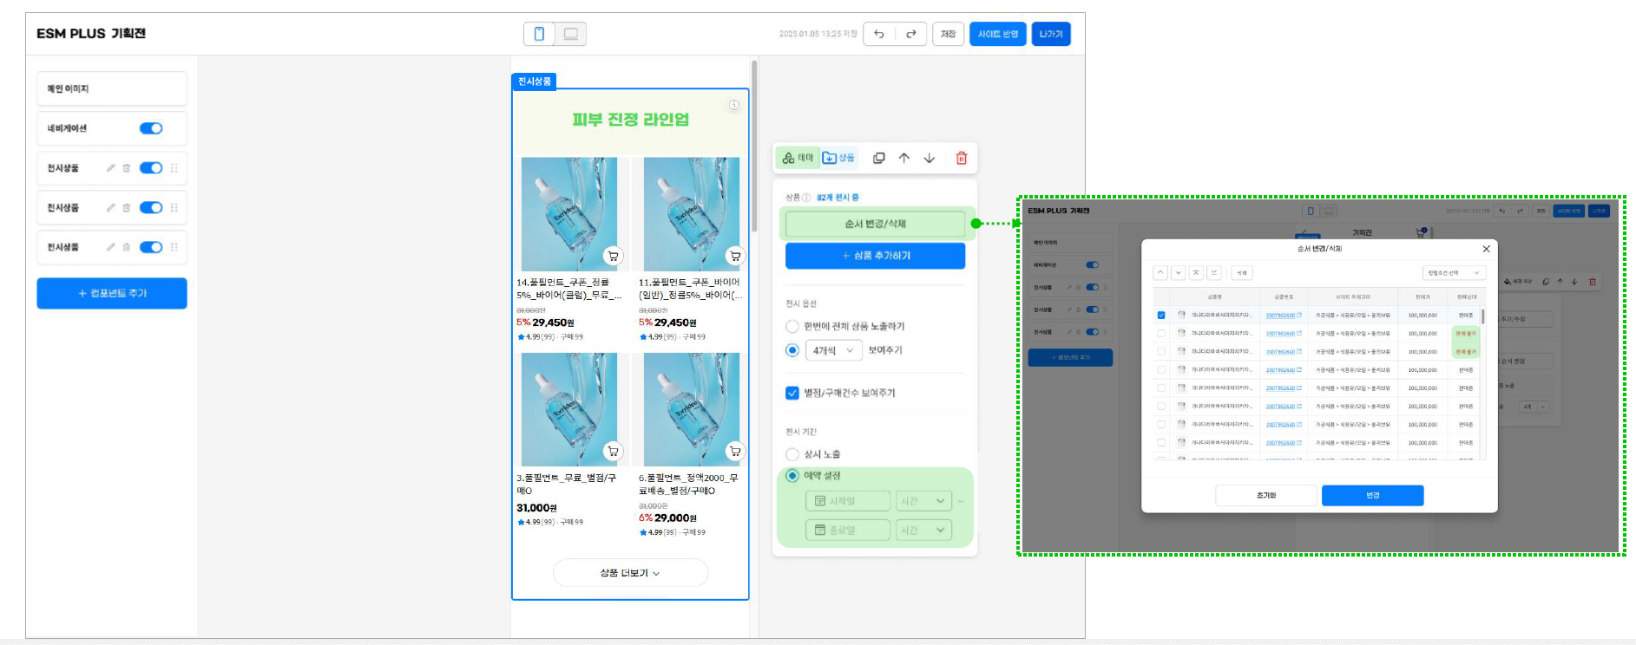Image resolution: width=1636 pixels, height=645 pixels.
Task: Open the 시간 dropdown next to 시작일
Action: pos(923,501)
